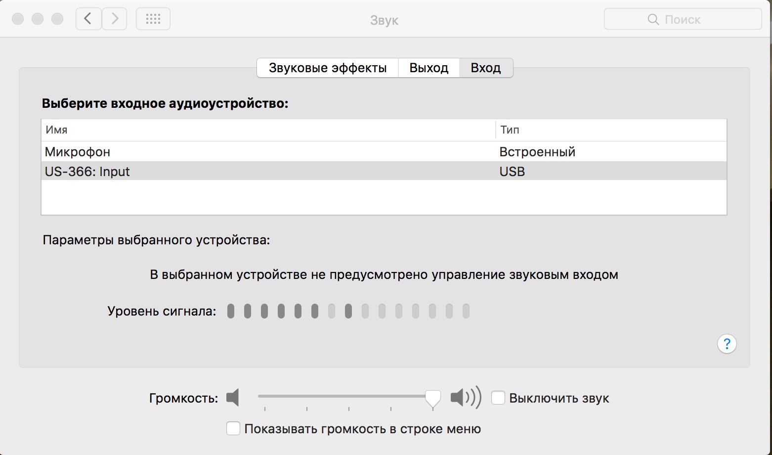Image resolution: width=772 pixels, height=455 pixels.
Task: Click the red close window button
Action: (18, 19)
